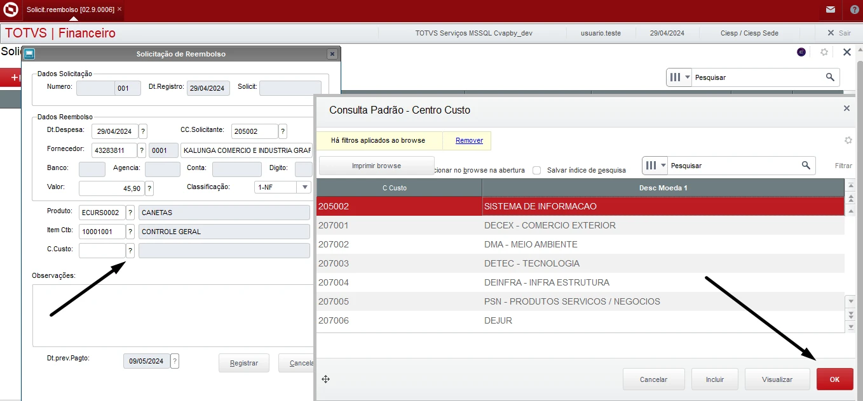Click search magnifier in Centro Custo dialog
This screenshot has width=863, height=401.
click(x=806, y=166)
